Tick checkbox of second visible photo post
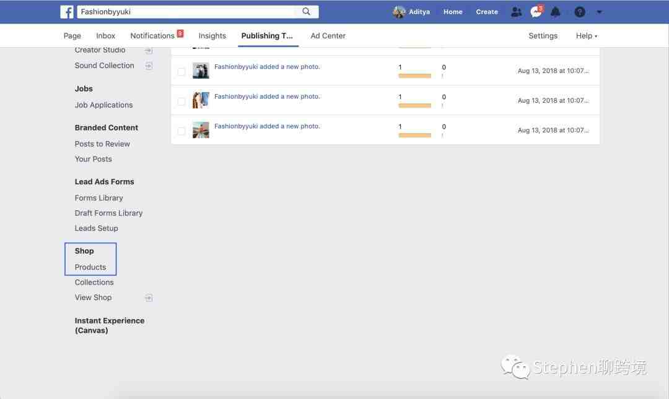The image size is (669, 399). (181, 101)
